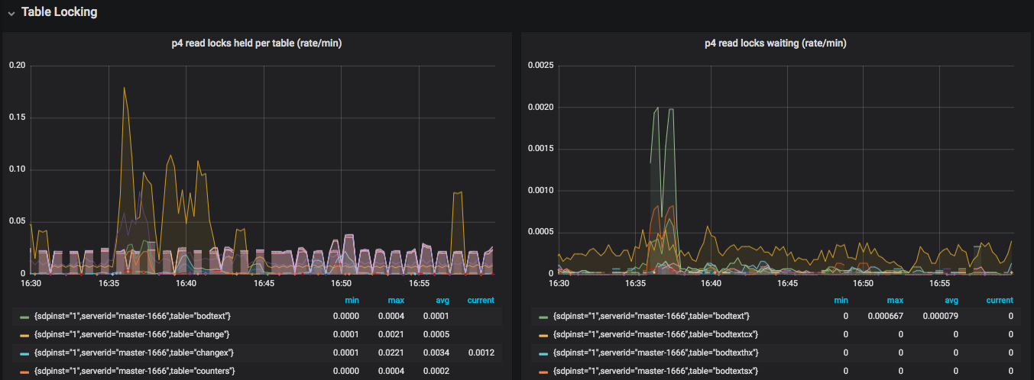Sort held-per-table legend by max column
This screenshot has height=380, width=1034.
[x=396, y=301]
